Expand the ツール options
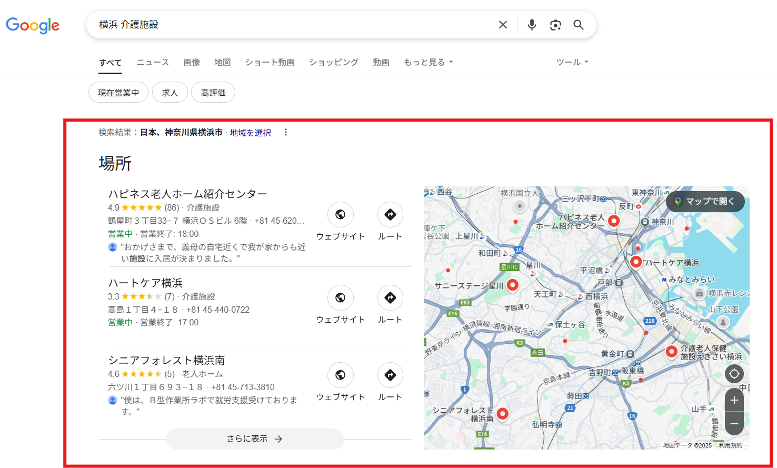This screenshot has height=468, width=777. point(572,62)
